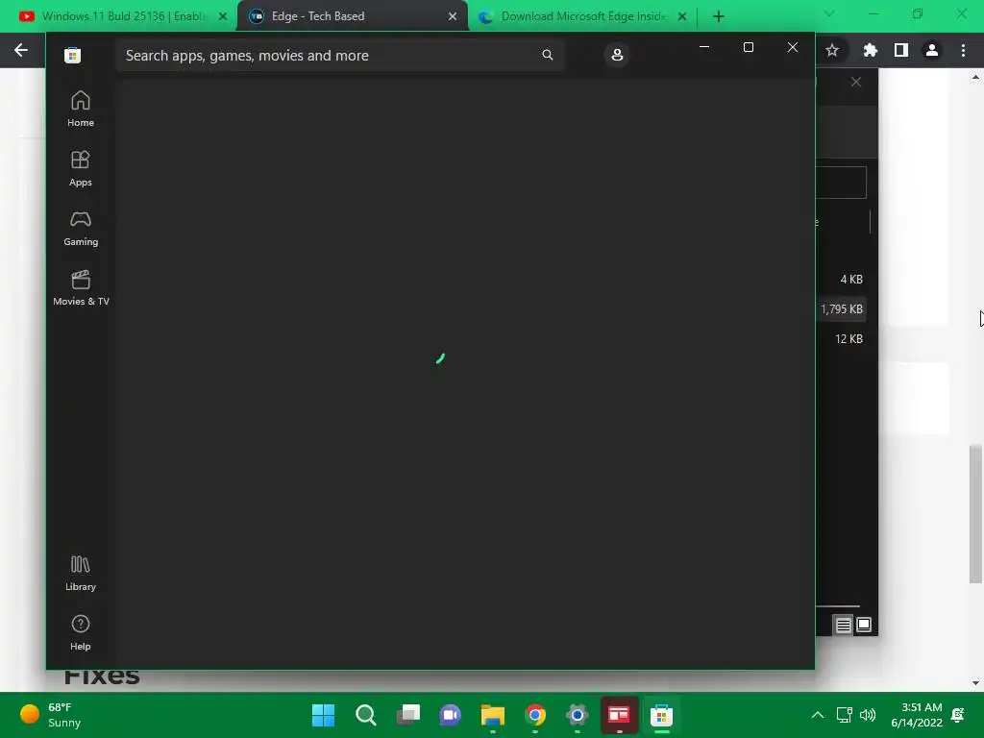This screenshot has width=984, height=738.
Task: Open Task View on taskbar
Action: 407,715
